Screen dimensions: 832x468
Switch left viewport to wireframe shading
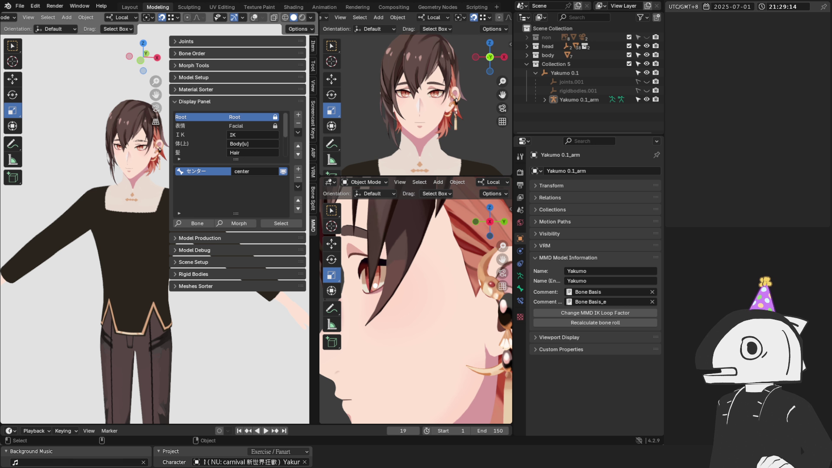coord(285,17)
